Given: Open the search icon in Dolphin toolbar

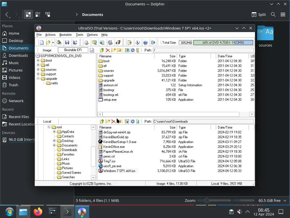Looking at the screenshot, I should (273, 14).
